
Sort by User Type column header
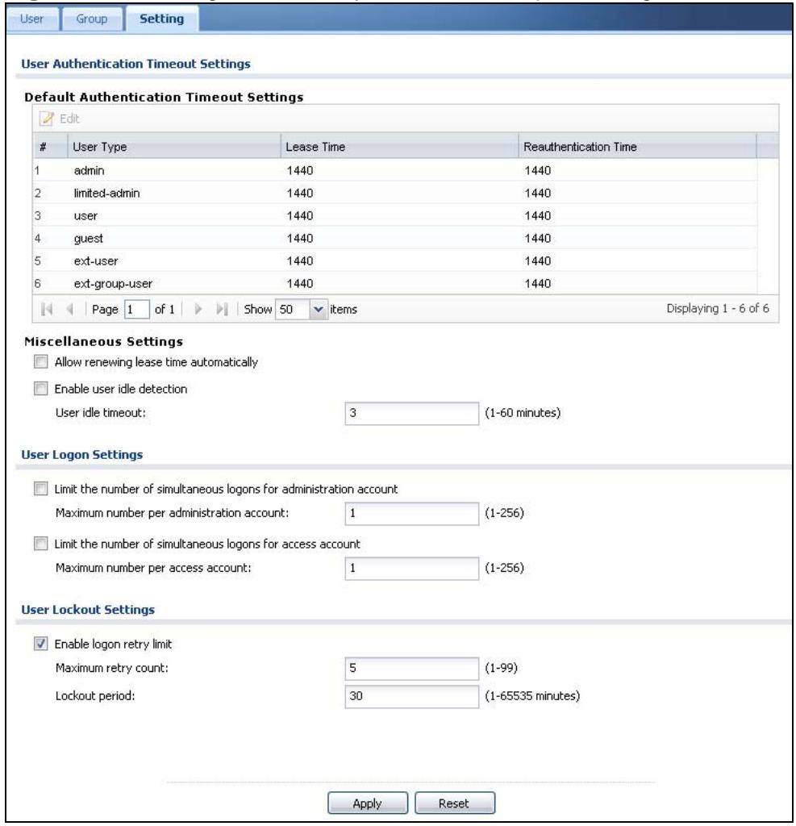[x=174, y=147]
